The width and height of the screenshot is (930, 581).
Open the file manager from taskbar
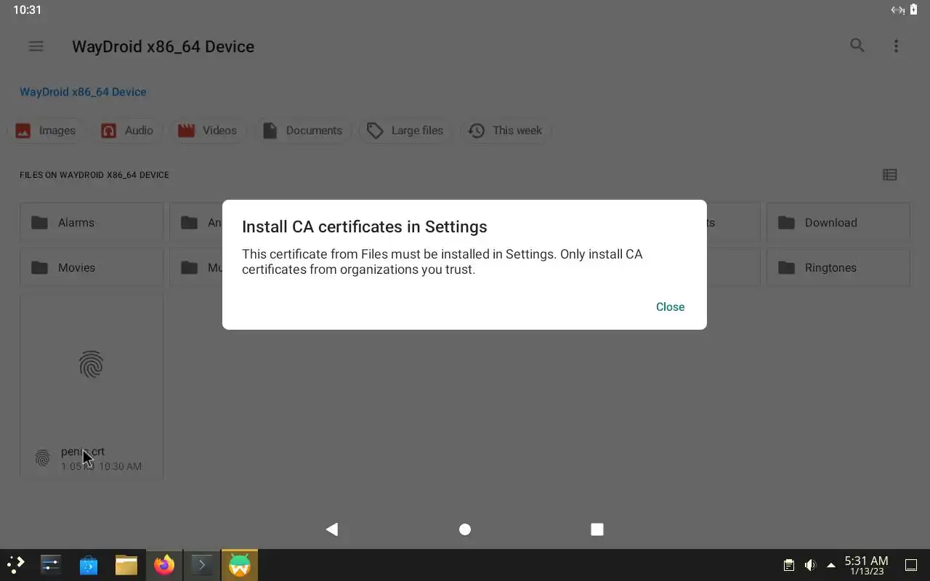tap(126, 564)
